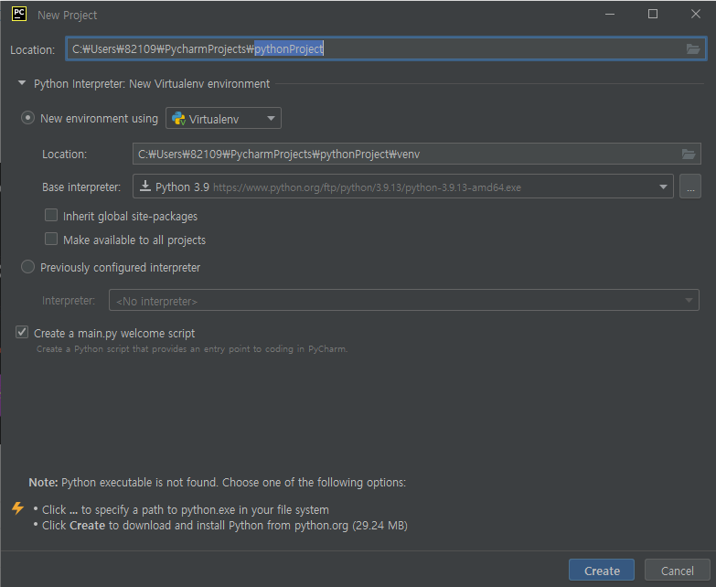Enable Make available to all projects

pos(51,239)
